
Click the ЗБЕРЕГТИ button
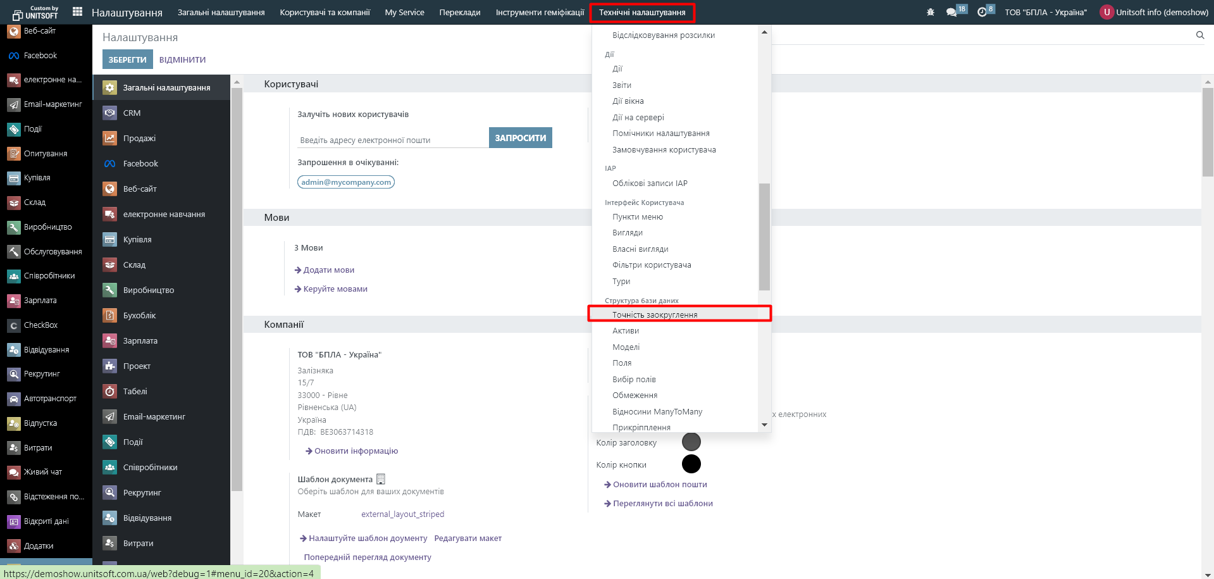coord(127,59)
